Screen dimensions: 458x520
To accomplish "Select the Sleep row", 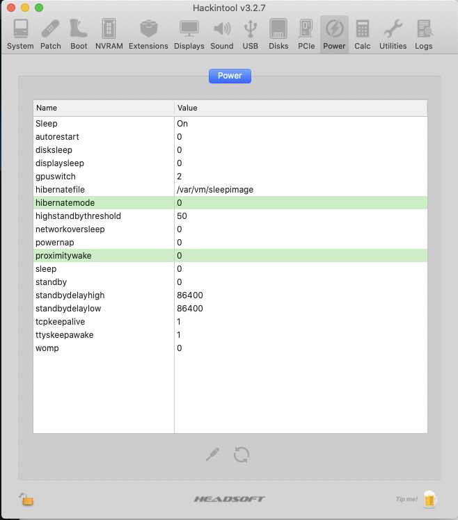I will pyautogui.click(x=230, y=123).
